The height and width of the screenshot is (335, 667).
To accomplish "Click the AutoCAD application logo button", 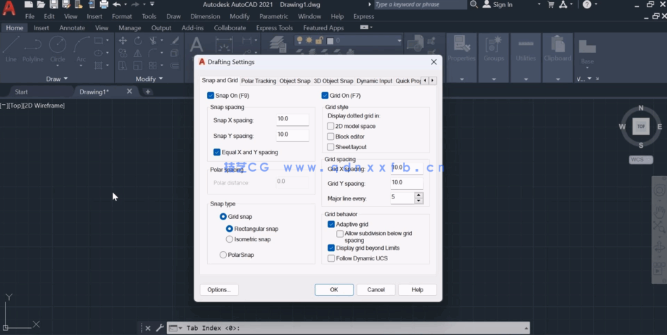I will coord(8,9).
